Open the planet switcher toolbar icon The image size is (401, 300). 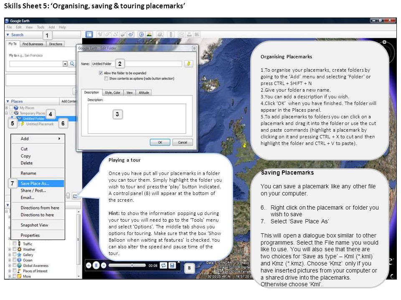tap(160, 35)
